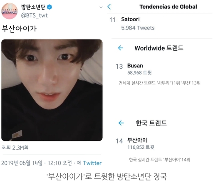Go back from Tendencias de Global
The height and width of the screenshot is (185, 213).
109,7
